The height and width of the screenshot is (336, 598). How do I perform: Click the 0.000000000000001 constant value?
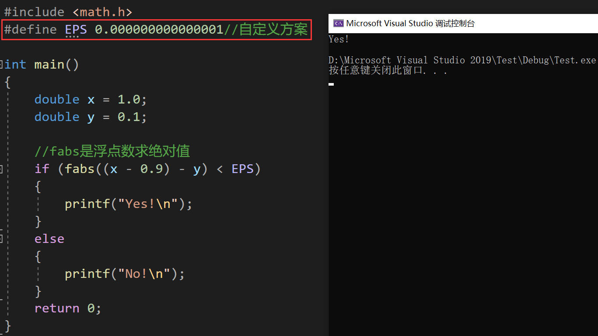point(159,29)
